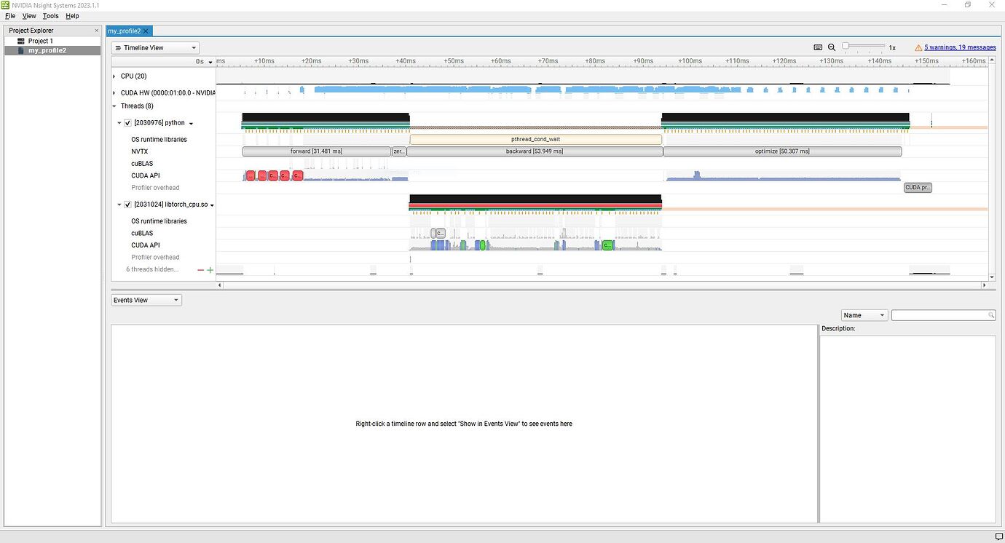
Task: Open the Events View dropdown
Action: click(x=146, y=300)
